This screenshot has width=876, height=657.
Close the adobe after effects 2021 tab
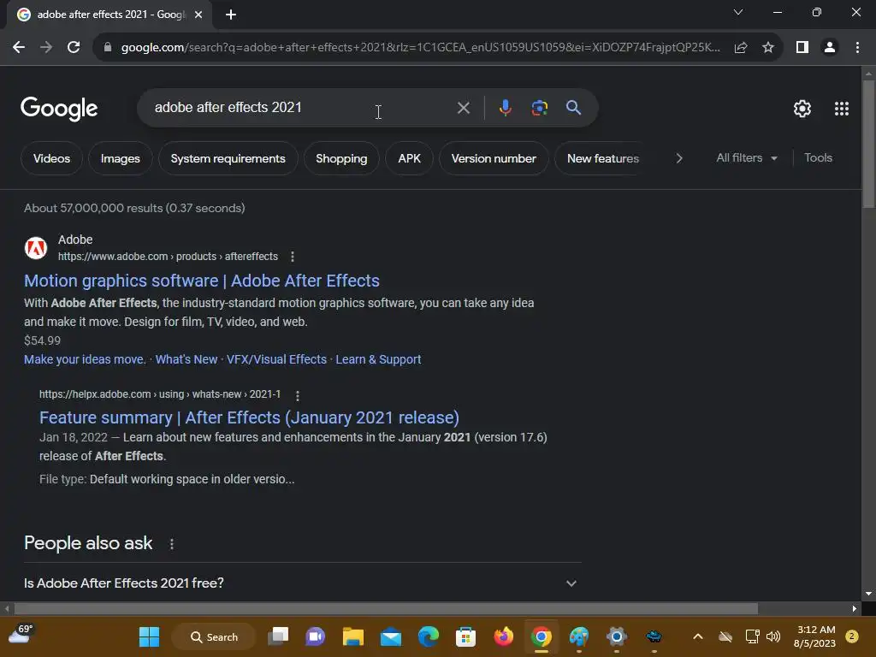click(x=198, y=15)
